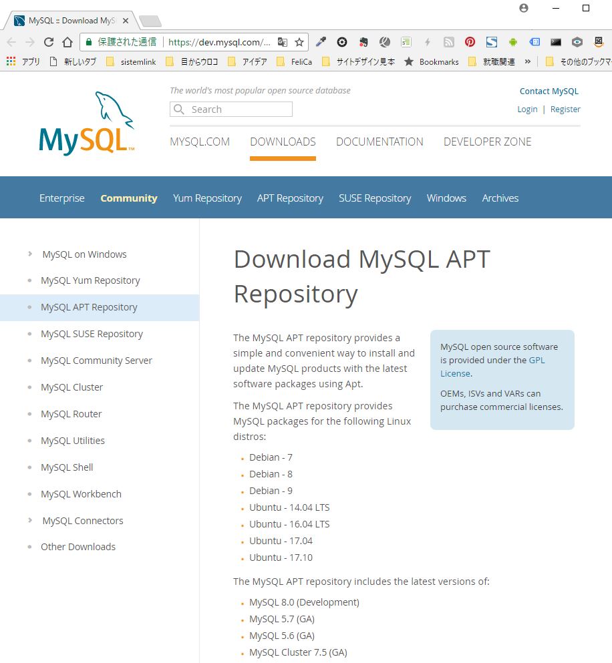Open the green spreadsheet extension icon

tap(406, 42)
